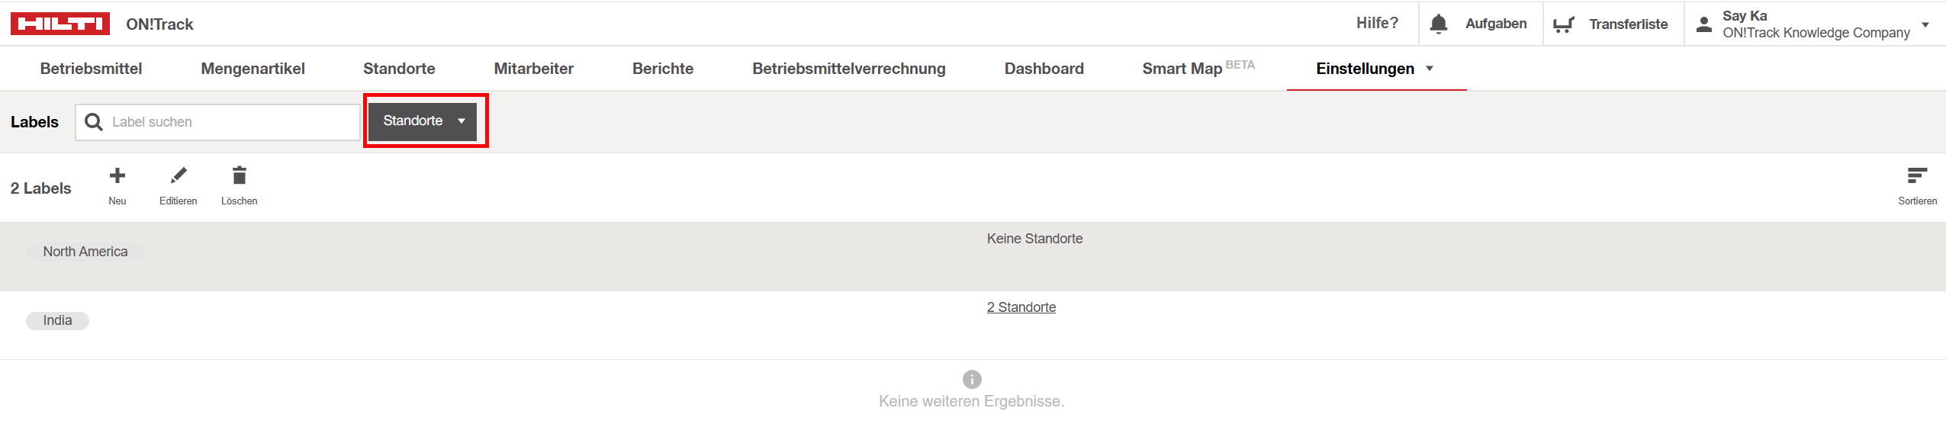Open the Dashboard tab
Screen dimensions: 1946x437
1044,69
